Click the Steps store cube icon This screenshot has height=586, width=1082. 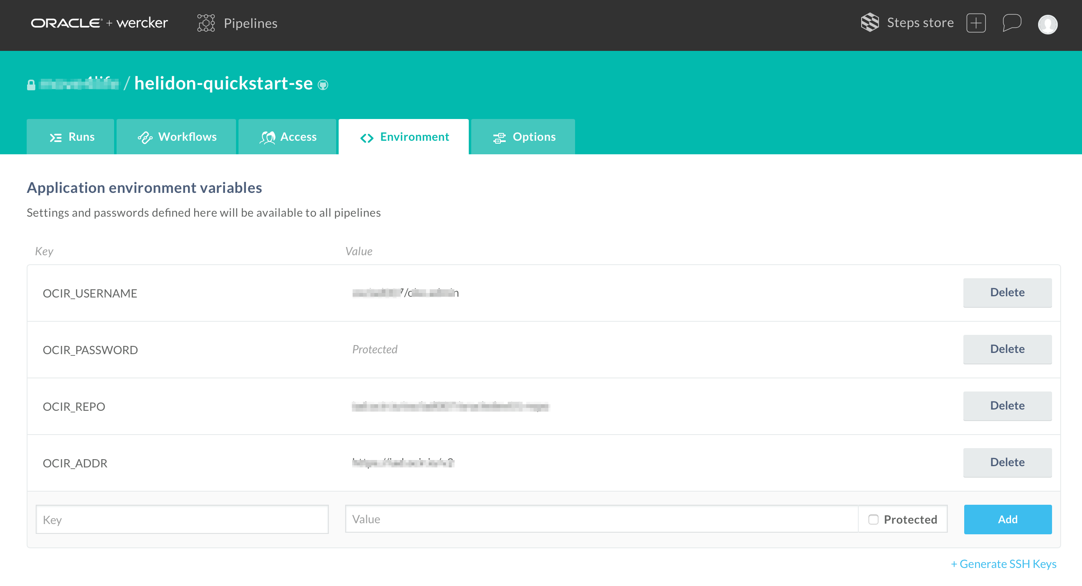point(869,22)
